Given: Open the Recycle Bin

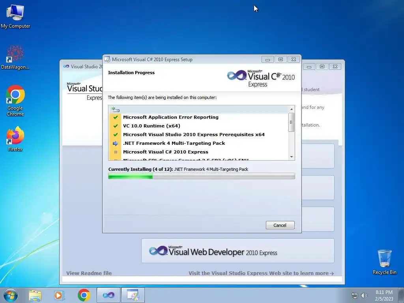Looking at the screenshot, I should pos(384,262).
